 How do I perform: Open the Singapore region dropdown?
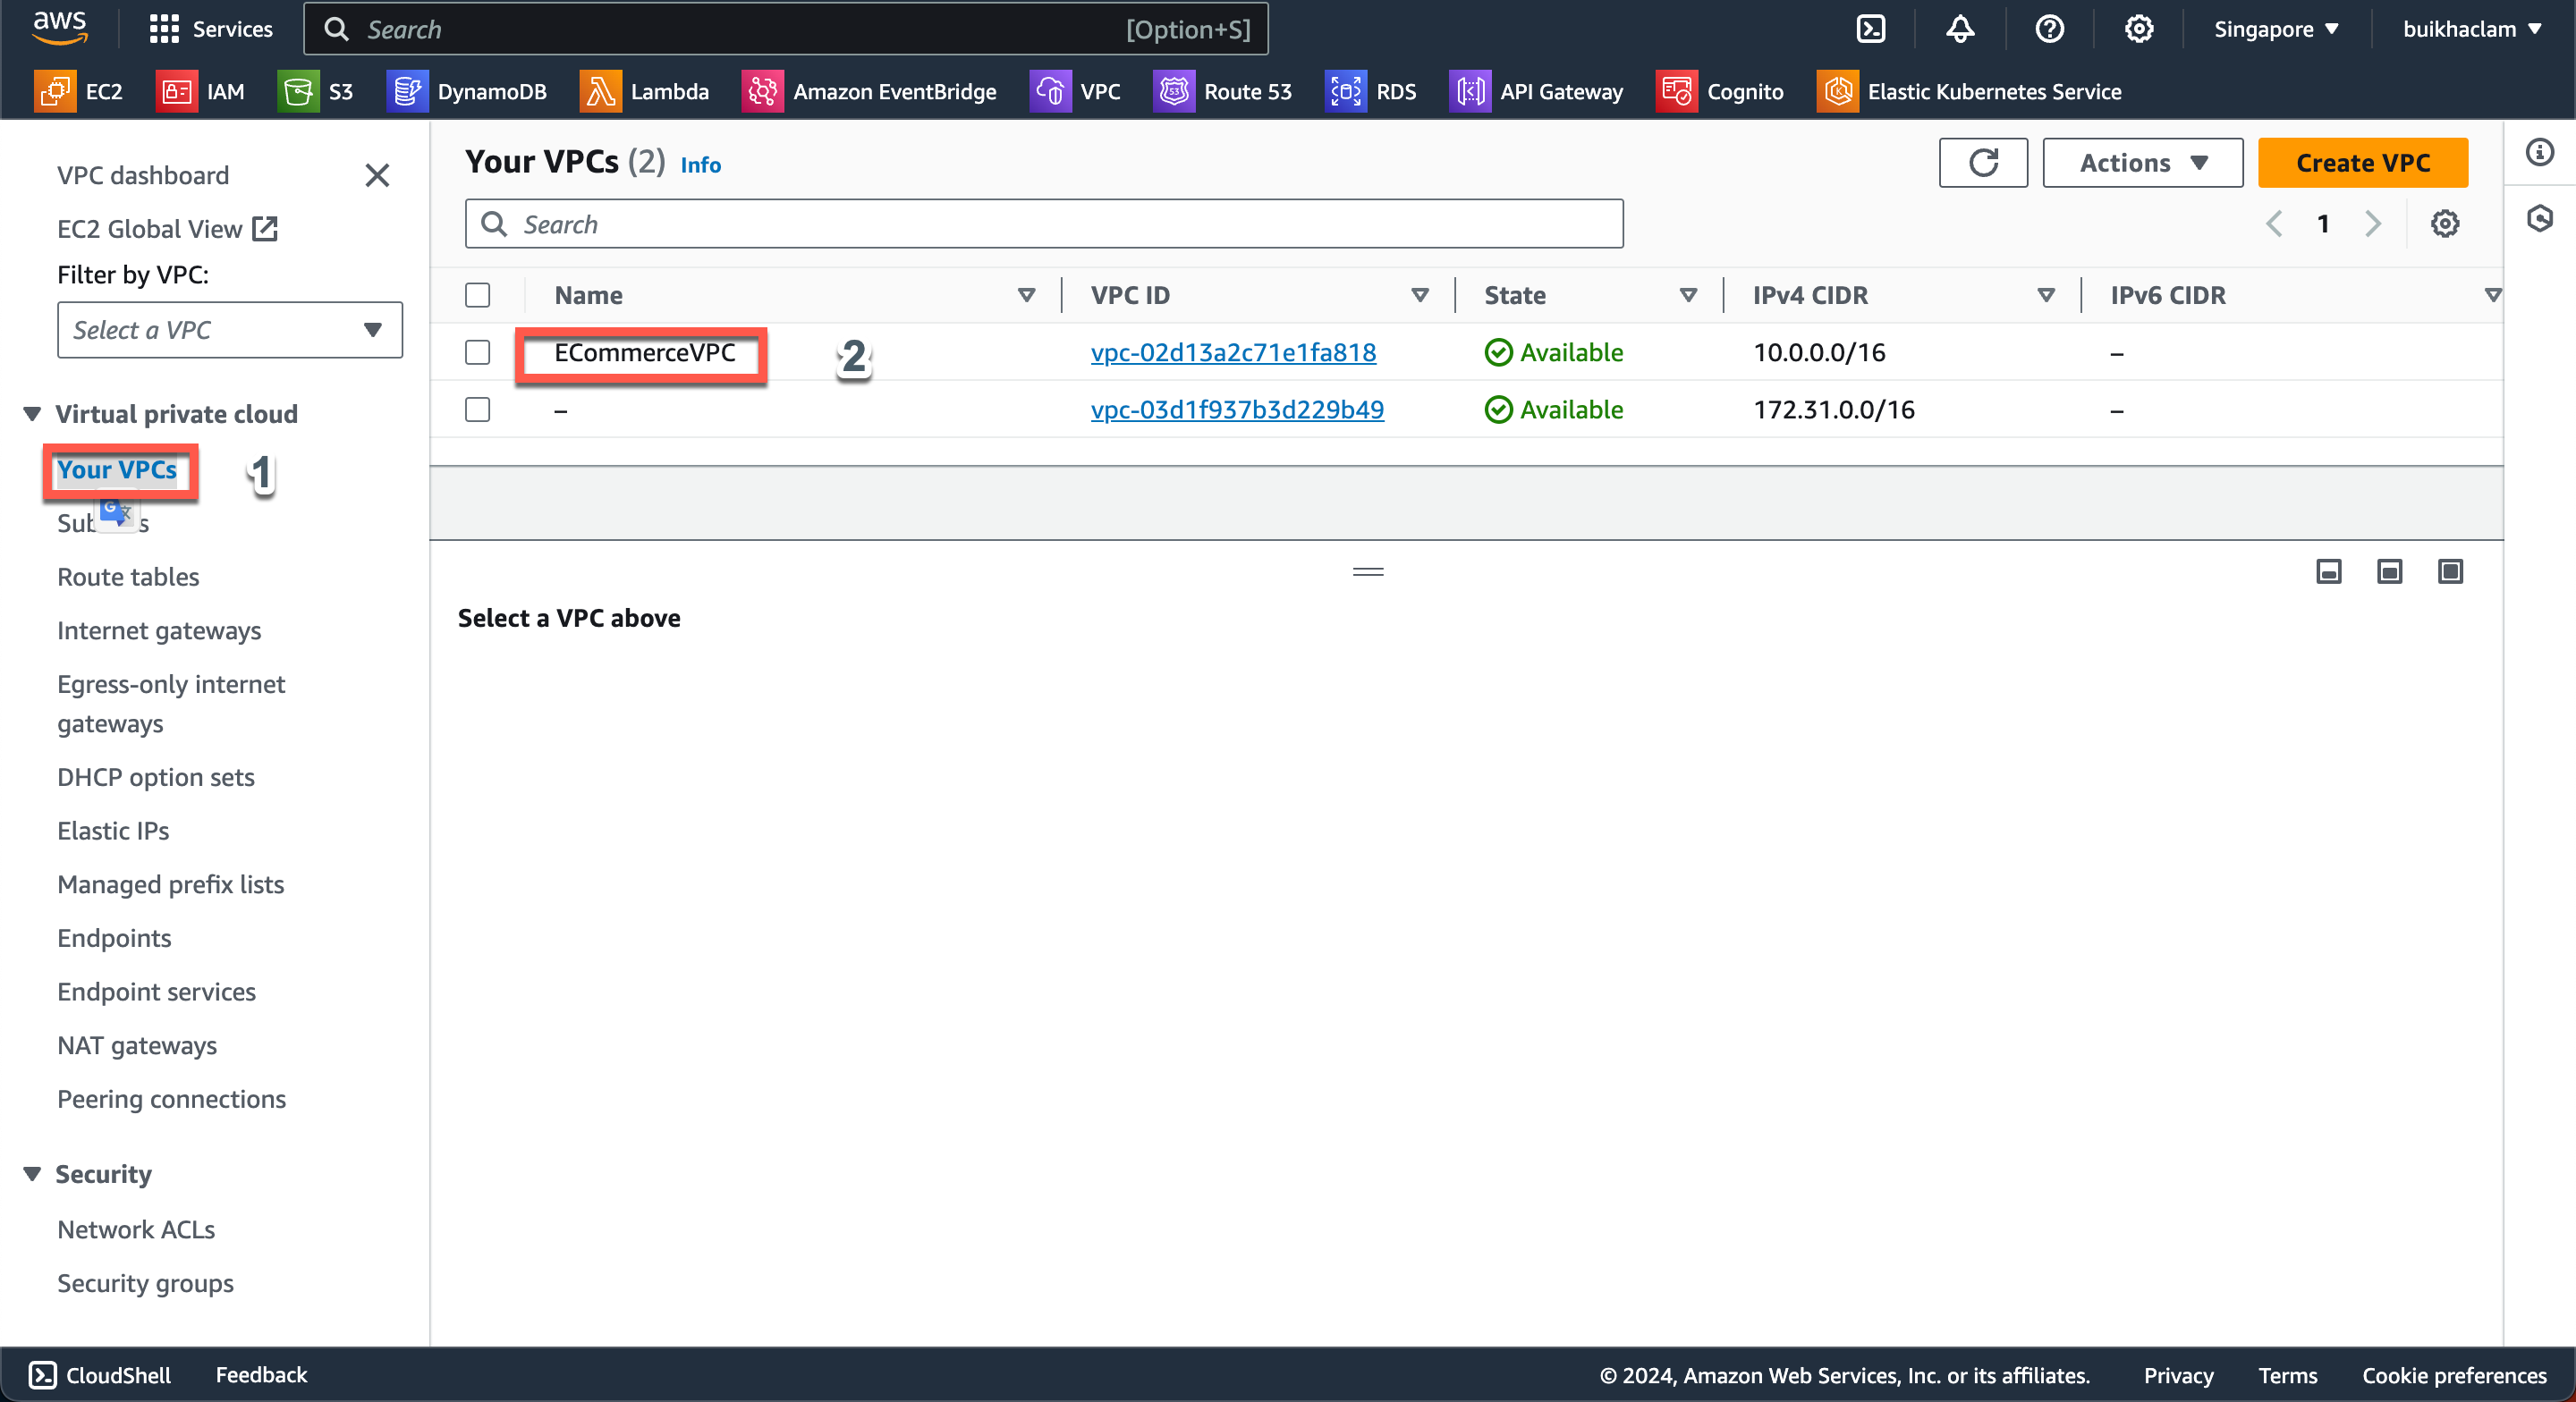click(x=2277, y=29)
